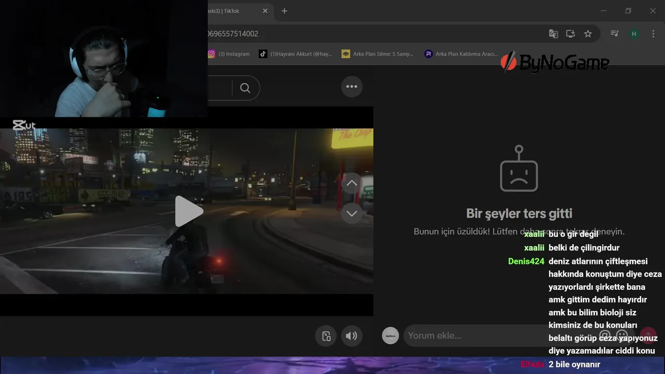
Task: Click the sad robot error icon
Action: click(519, 168)
